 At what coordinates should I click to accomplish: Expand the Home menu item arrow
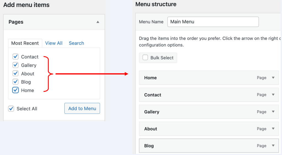(x=273, y=78)
